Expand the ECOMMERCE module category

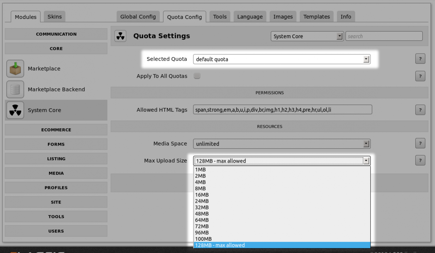point(56,130)
